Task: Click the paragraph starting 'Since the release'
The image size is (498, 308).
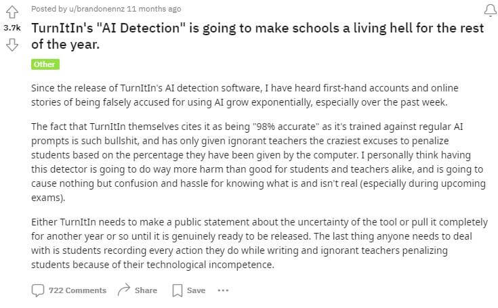Action: (244, 95)
